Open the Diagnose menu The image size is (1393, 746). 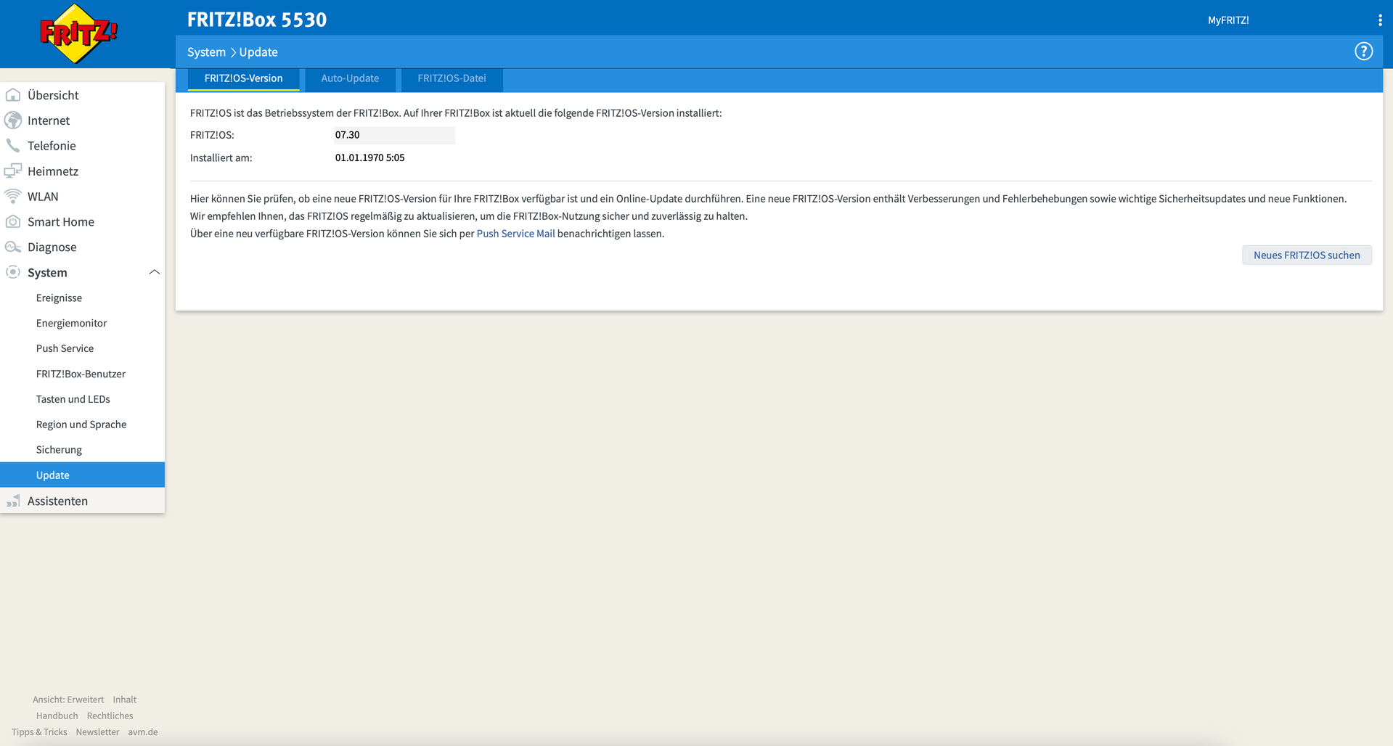[52, 247]
